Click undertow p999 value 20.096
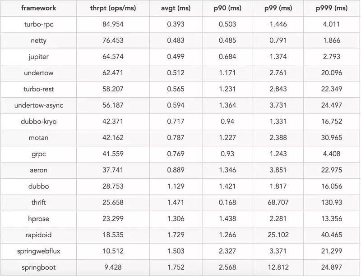 [332, 73]
